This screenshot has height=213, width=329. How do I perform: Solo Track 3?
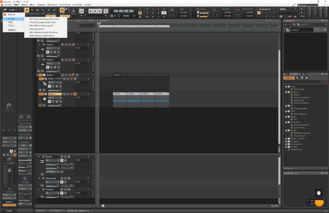click(66, 45)
